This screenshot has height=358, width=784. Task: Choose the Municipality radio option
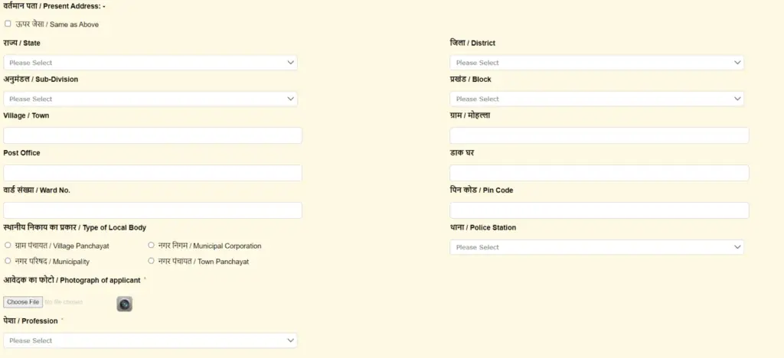(8, 261)
